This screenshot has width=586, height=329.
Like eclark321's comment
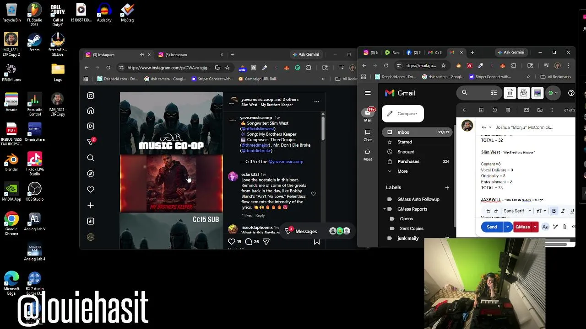click(313, 194)
